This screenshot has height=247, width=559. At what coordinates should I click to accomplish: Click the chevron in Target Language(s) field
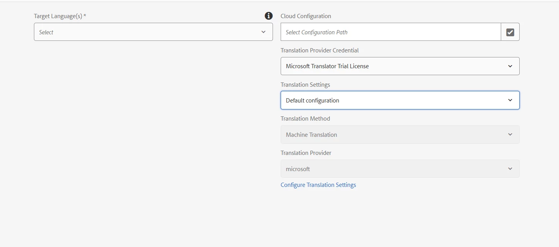tap(263, 32)
